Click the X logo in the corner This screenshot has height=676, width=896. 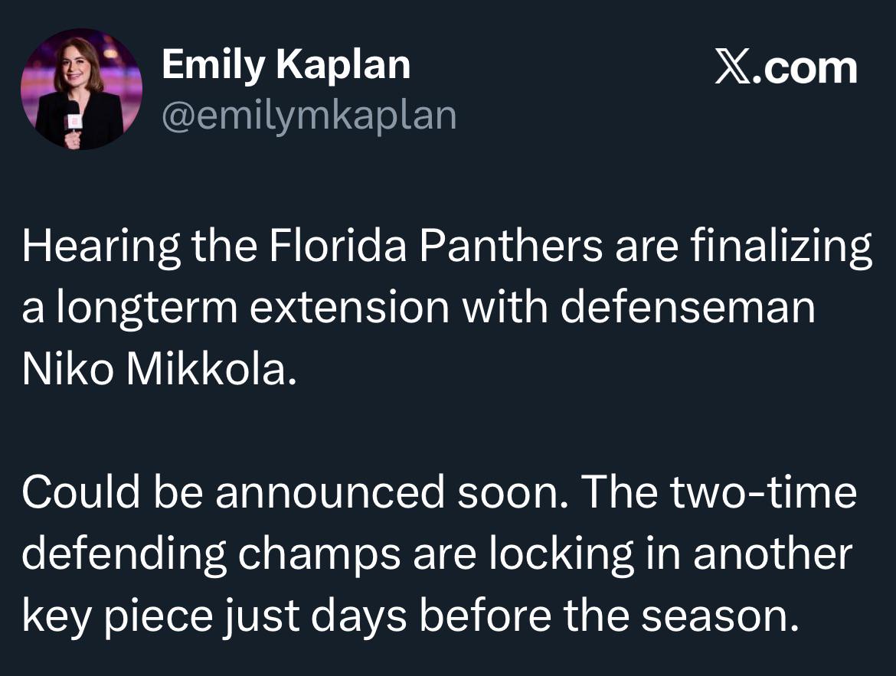click(734, 68)
